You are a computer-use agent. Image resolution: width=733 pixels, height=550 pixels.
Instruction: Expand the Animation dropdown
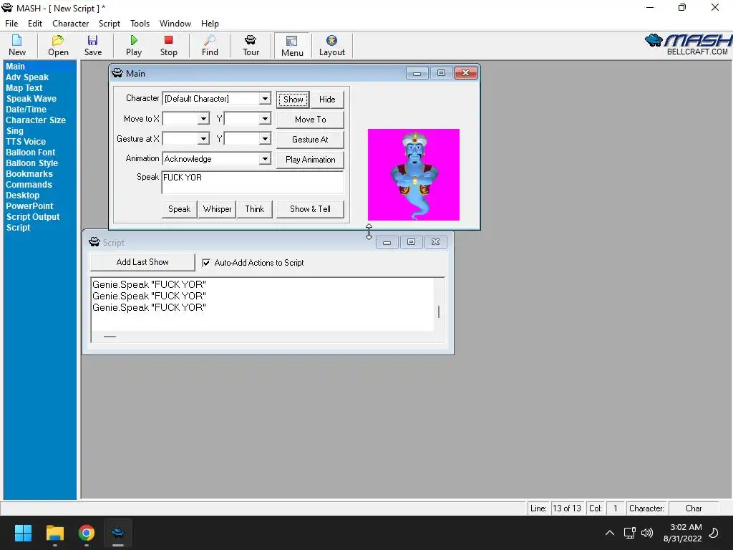(265, 159)
